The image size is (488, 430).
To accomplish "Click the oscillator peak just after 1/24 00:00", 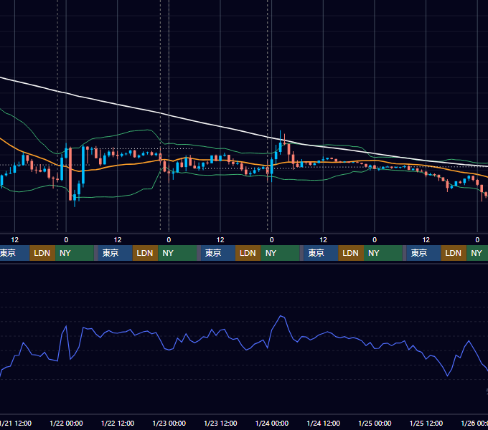I will pos(281,316).
